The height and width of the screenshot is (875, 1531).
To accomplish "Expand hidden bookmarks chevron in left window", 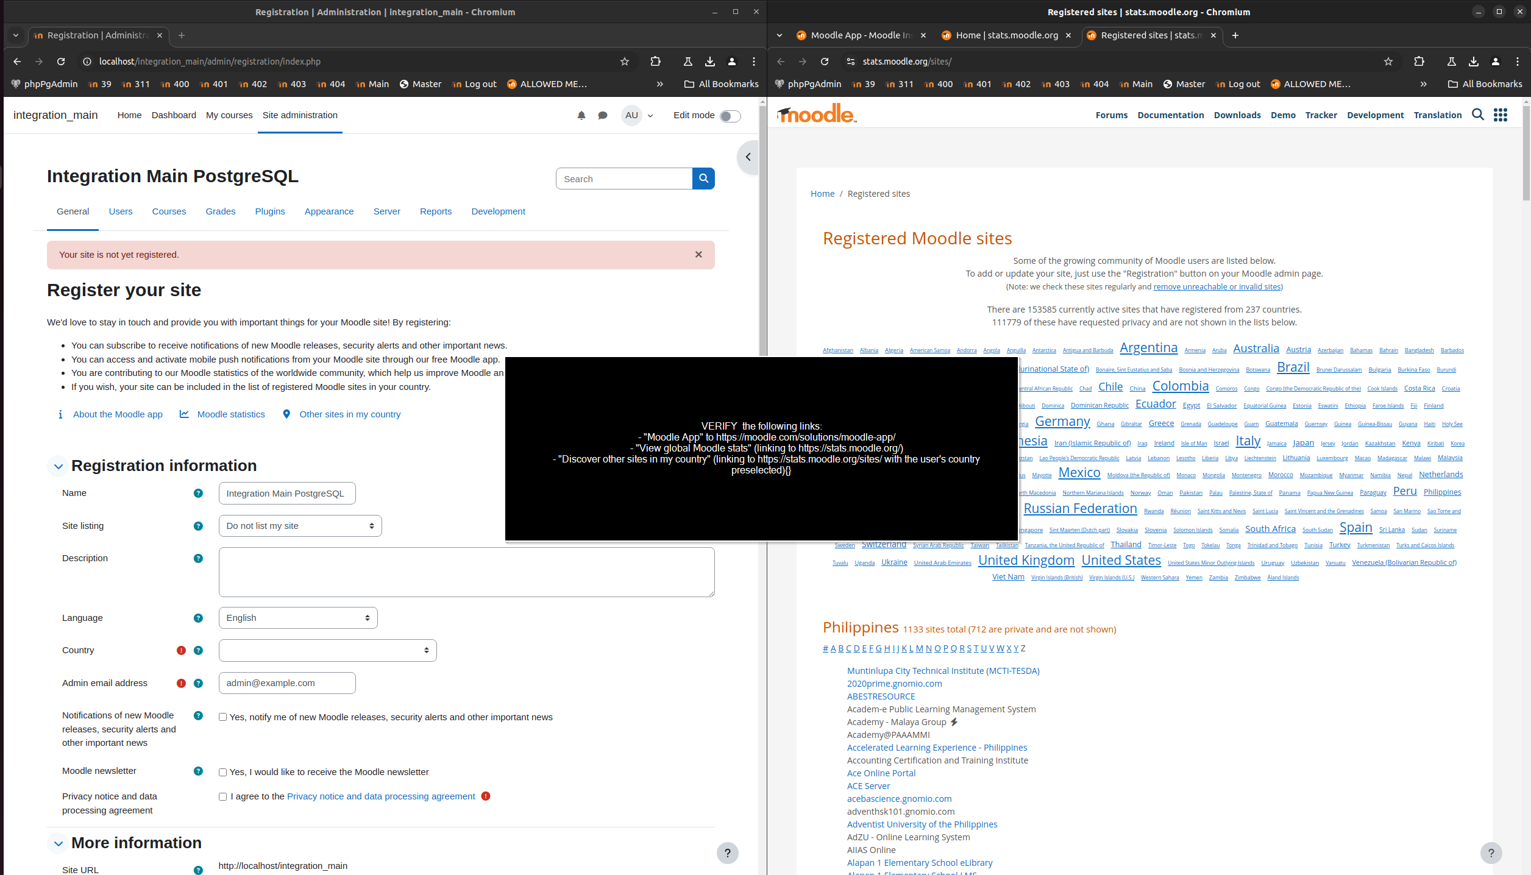I will coord(659,84).
